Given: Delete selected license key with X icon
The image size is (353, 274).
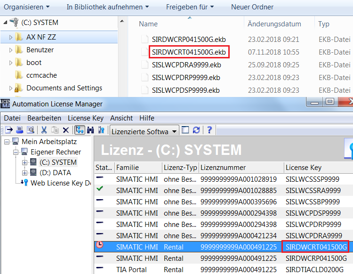Looking at the screenshot, I should 66,130.
